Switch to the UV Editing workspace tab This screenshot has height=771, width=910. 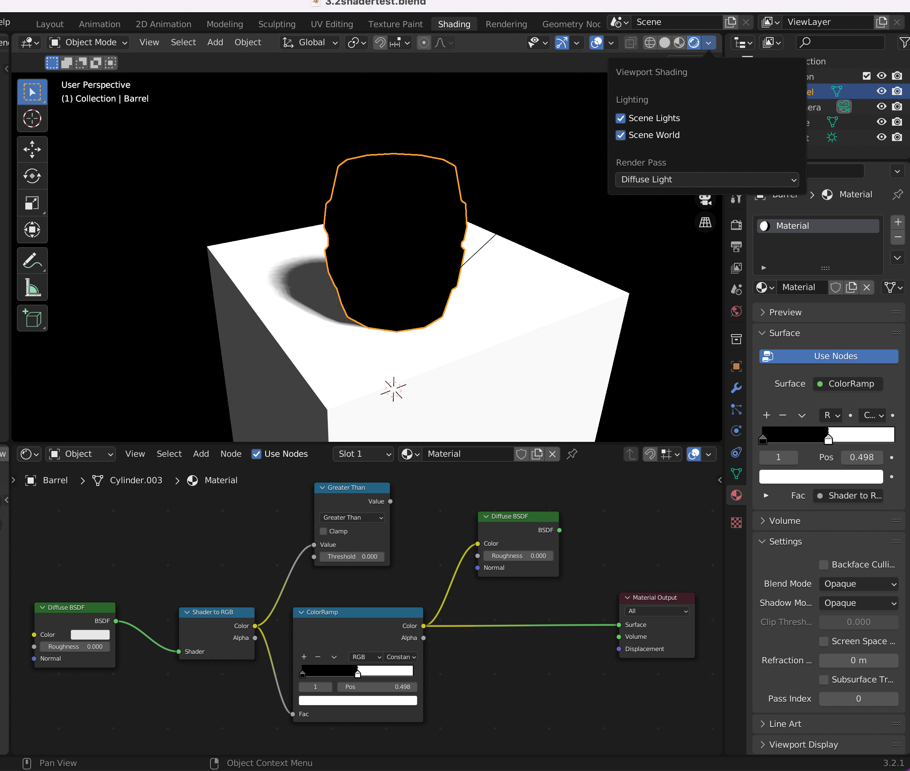coord(332,24)
